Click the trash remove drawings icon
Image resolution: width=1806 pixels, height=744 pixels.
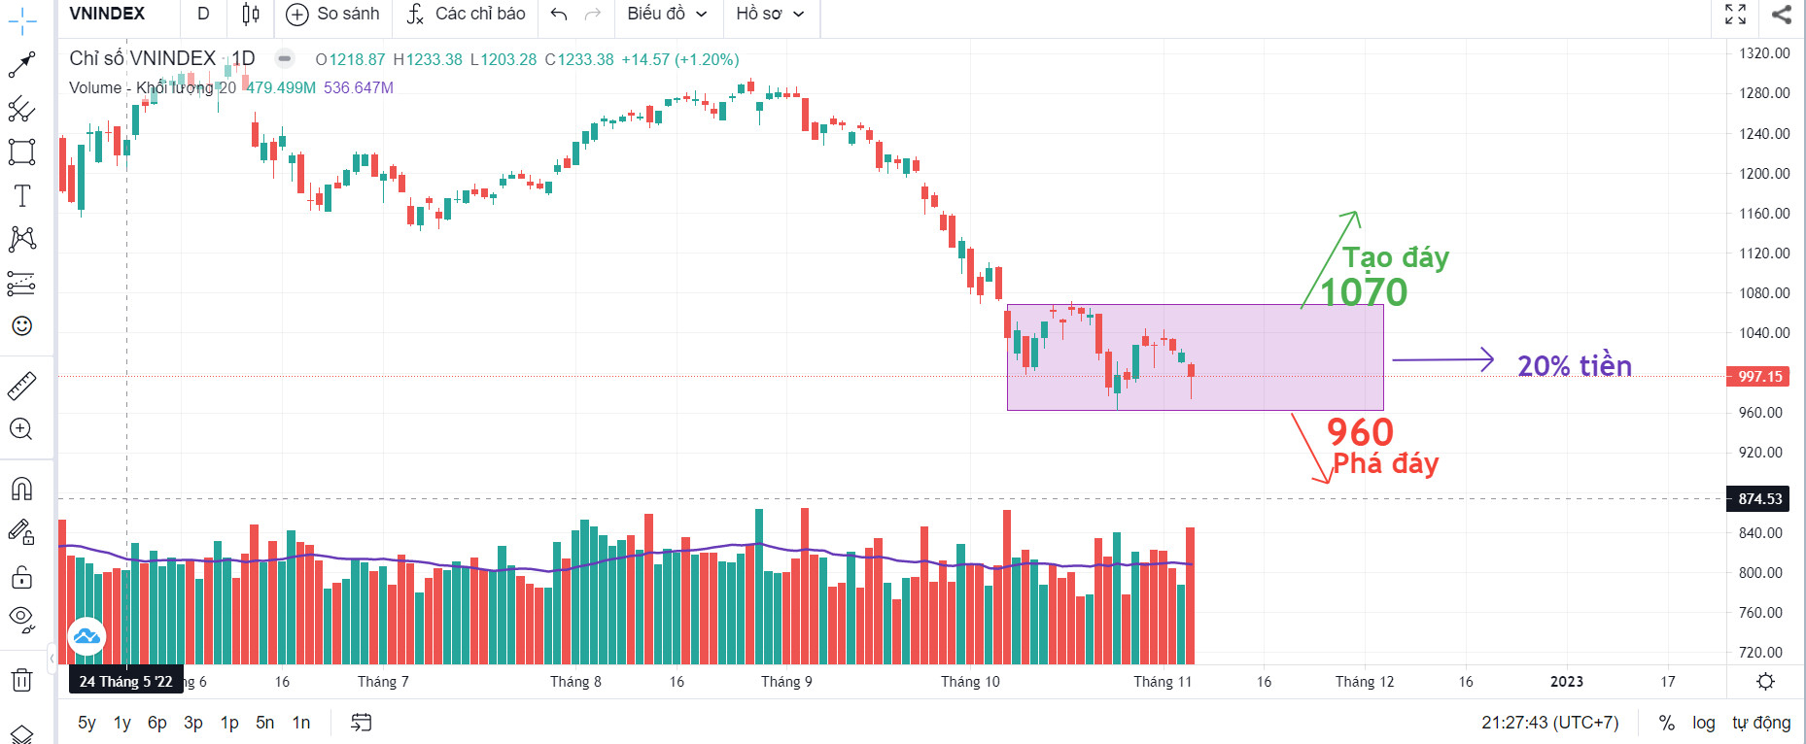click(21, 680)
